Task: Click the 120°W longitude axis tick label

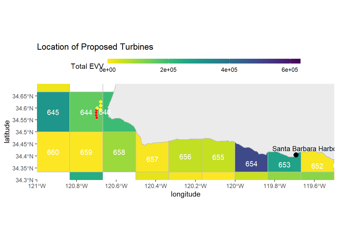Action: coord(235,186)
